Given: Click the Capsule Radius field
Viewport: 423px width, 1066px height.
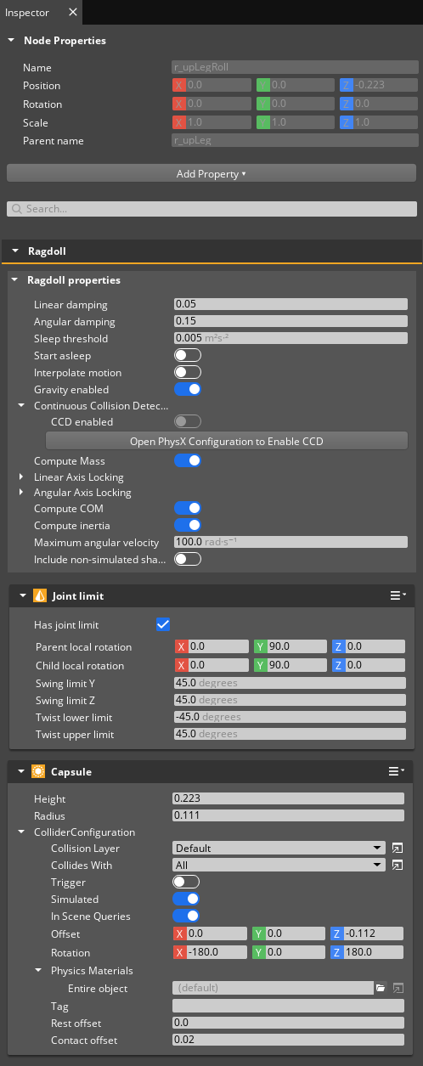Looking at the screenshot, I should [288, 815].
